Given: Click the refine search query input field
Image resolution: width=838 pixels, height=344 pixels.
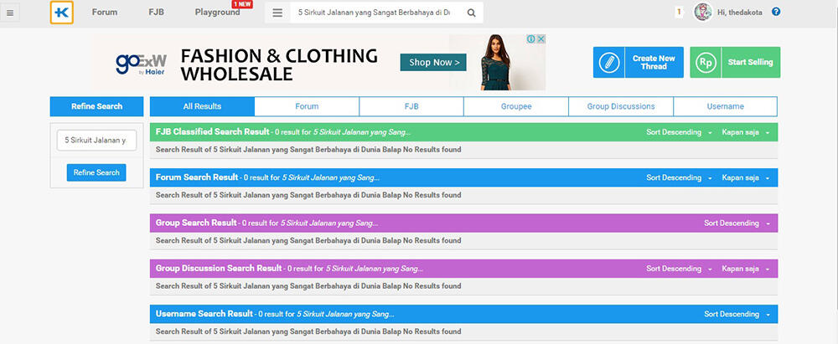Looking at the screenshot, I should click(96, 141).
